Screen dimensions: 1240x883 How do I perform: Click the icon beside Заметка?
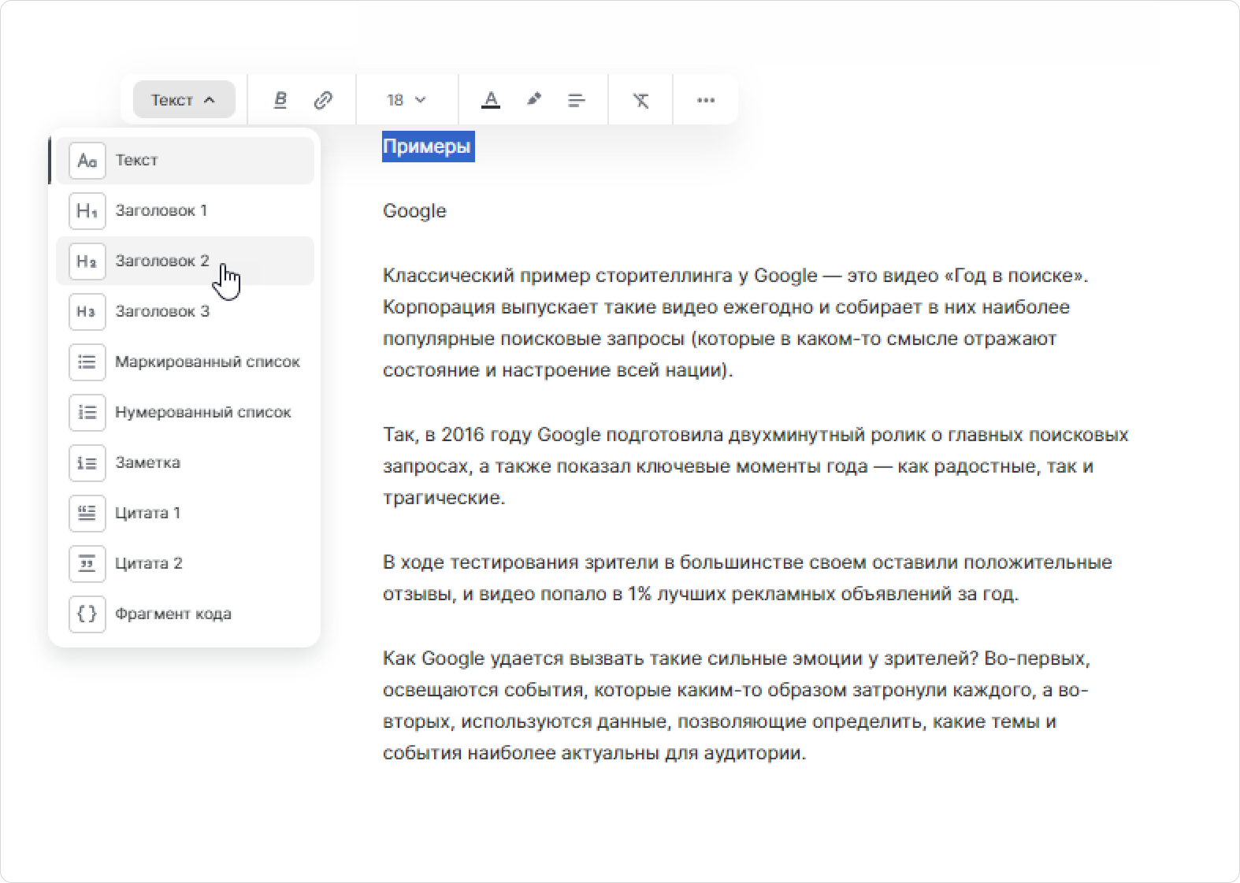point(87,463)
